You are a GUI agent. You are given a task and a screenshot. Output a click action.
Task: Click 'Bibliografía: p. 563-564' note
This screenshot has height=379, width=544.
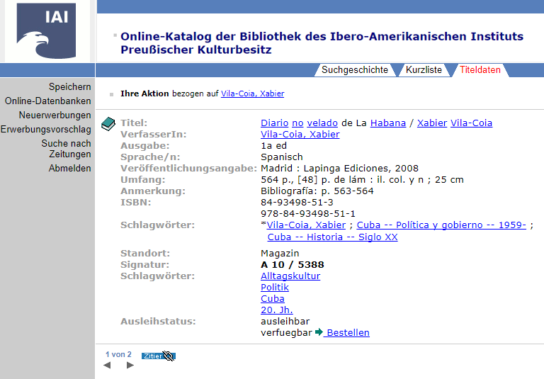(317, 191)
